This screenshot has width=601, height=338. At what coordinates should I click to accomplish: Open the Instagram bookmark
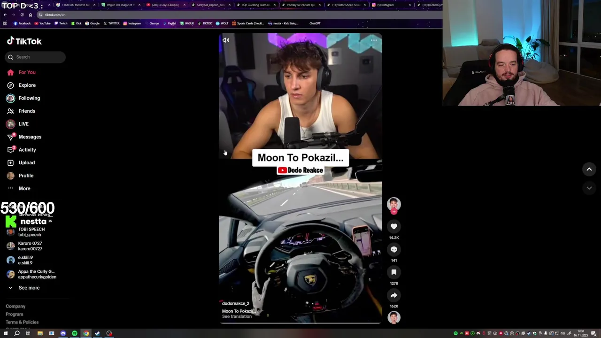tap(132, 23)
